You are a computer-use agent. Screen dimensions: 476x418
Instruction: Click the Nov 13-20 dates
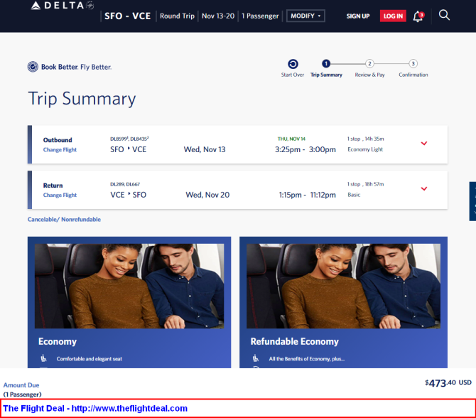tap(218, 16)
